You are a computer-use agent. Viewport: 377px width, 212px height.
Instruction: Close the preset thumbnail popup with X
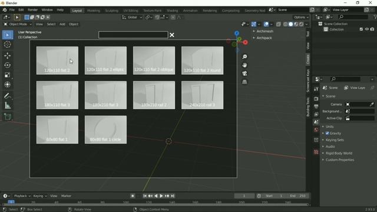point(172,35)
